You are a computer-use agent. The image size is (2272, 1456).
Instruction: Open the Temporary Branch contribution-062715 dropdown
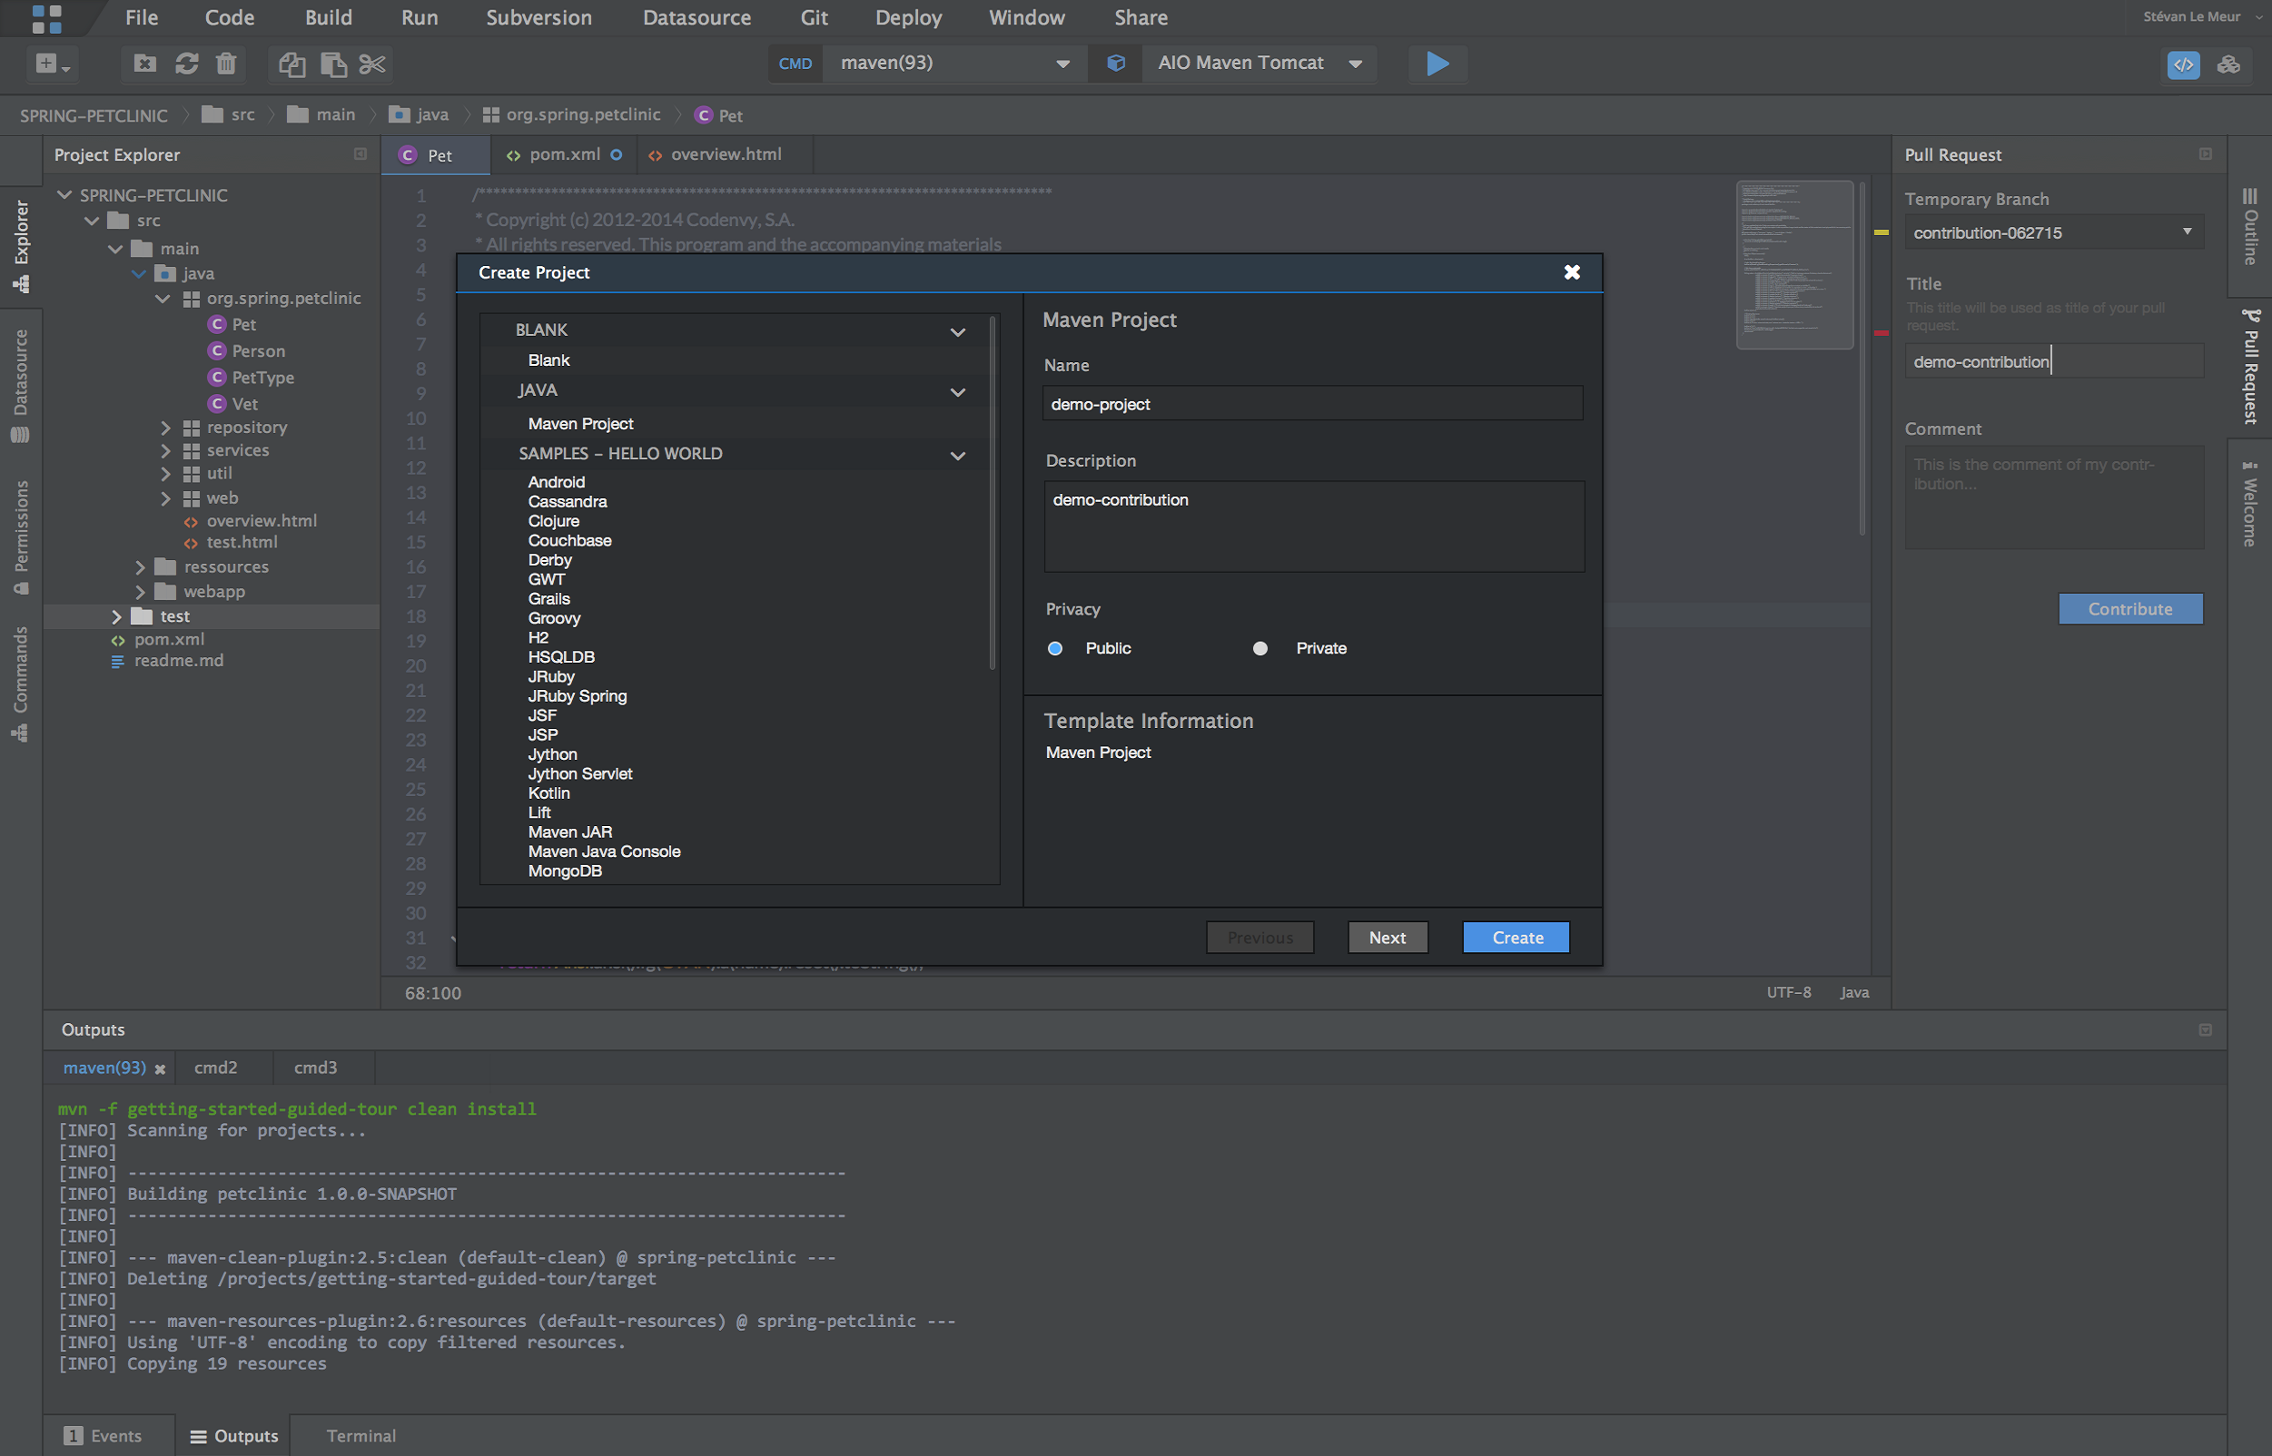(x=2186, y=231)
